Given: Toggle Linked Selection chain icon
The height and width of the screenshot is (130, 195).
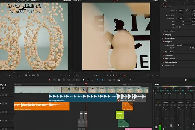Looking at the screenshot, I should [x=88, y=80].
